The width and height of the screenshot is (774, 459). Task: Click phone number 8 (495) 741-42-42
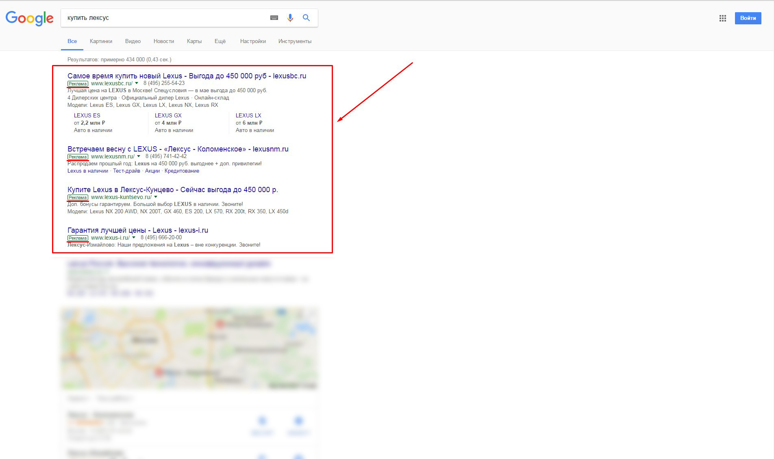tap(166, 156)
